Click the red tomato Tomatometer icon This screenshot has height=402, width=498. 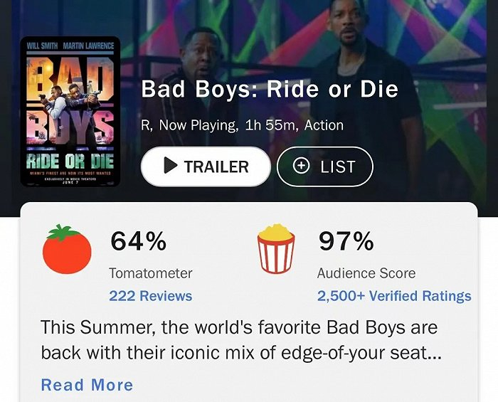pyautogui.click(x=67, y=250)
